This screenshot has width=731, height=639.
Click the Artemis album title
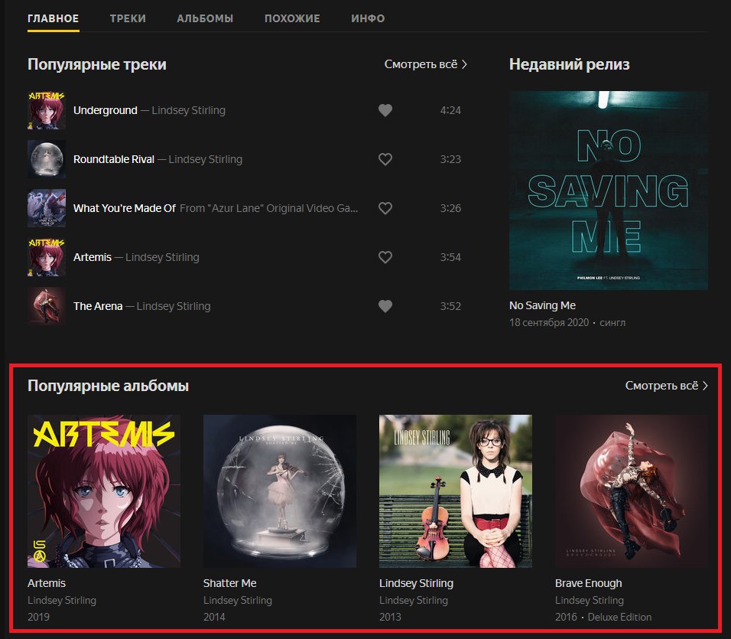click(47, 583)
